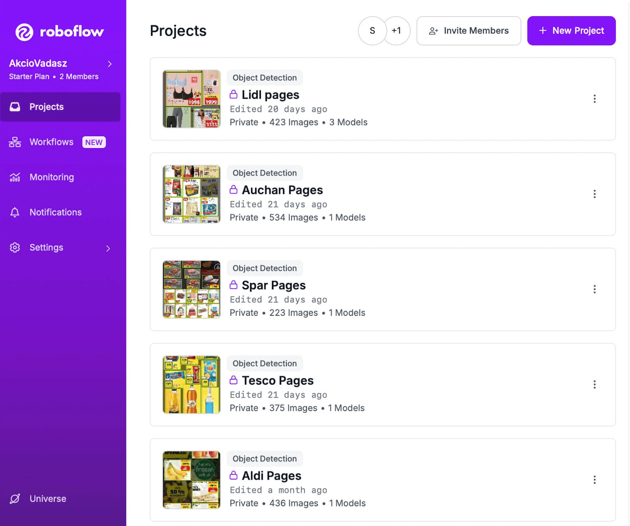This screenshot has height=526, width=630.
Task: Click "Edited a month ago" under Aldi Pages
Action: [279, 490]
